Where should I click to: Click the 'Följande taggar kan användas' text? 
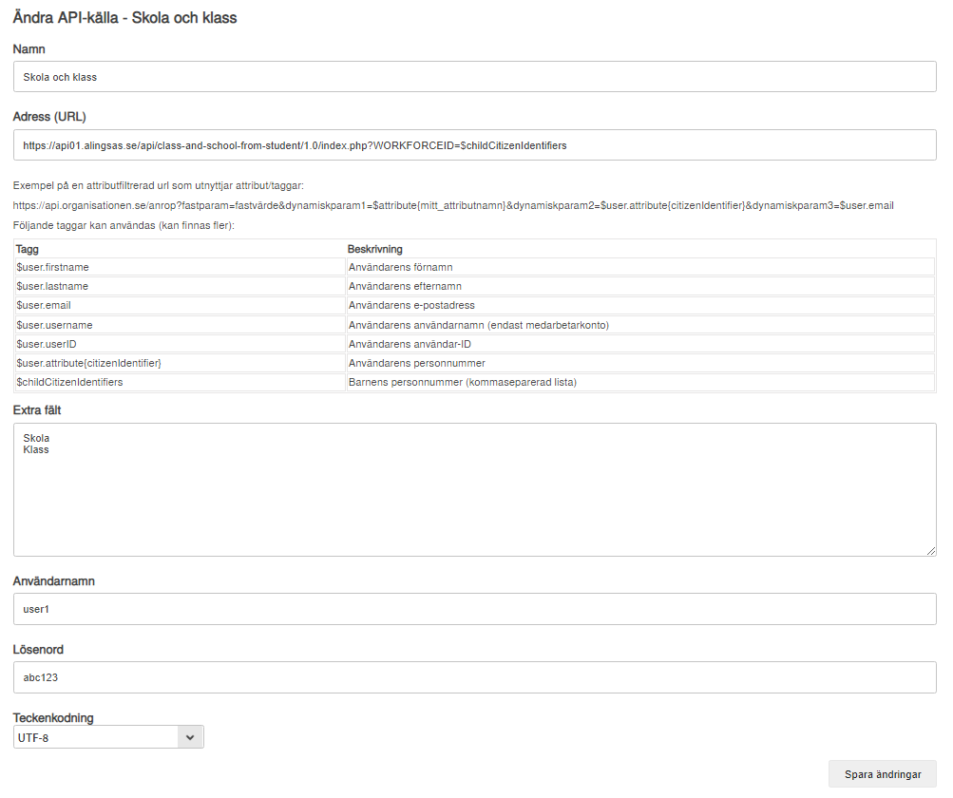124,225
